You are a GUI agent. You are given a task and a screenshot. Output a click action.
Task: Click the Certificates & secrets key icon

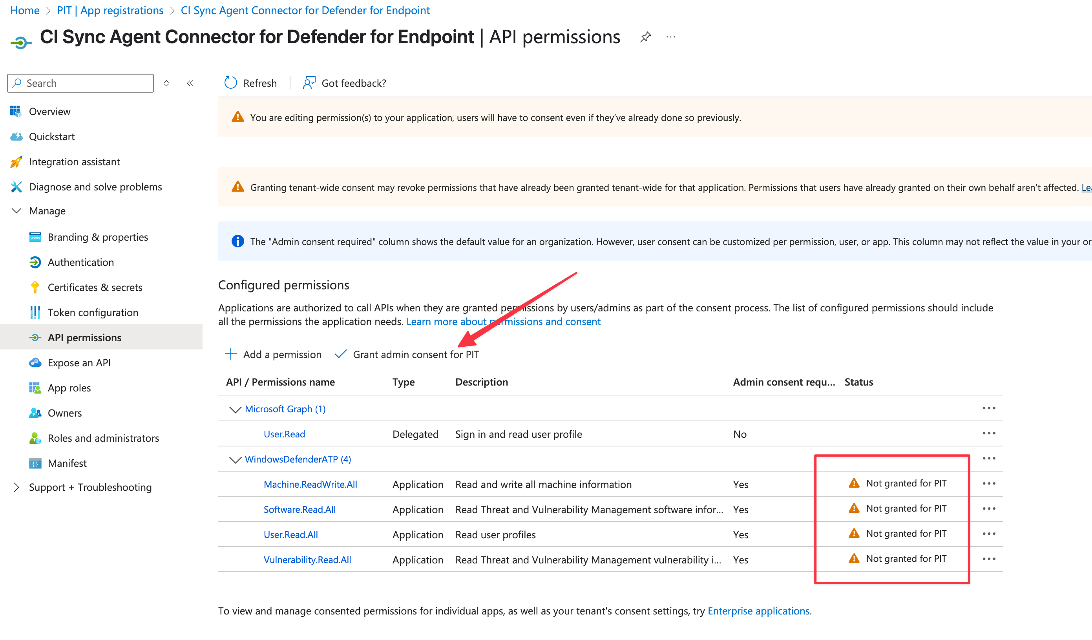pyautogui.click(x=35, y=287)
